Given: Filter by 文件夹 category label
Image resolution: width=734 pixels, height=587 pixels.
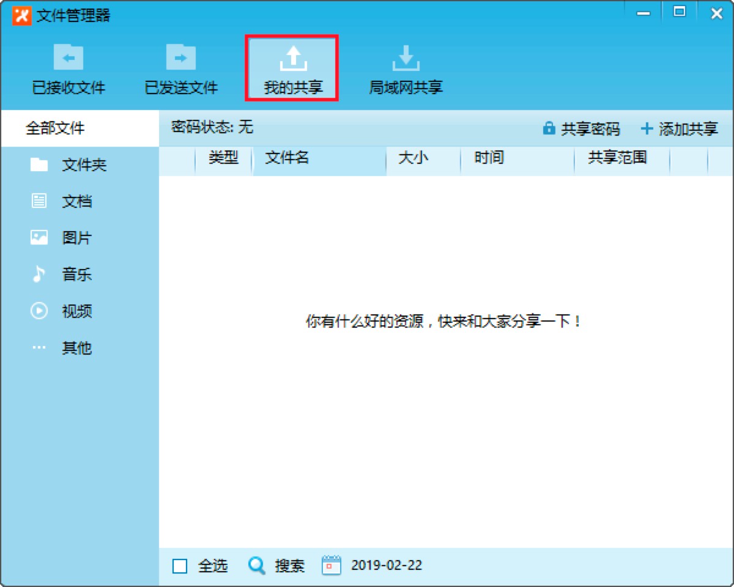Looking at the screenshot, I should coord(84,165).
